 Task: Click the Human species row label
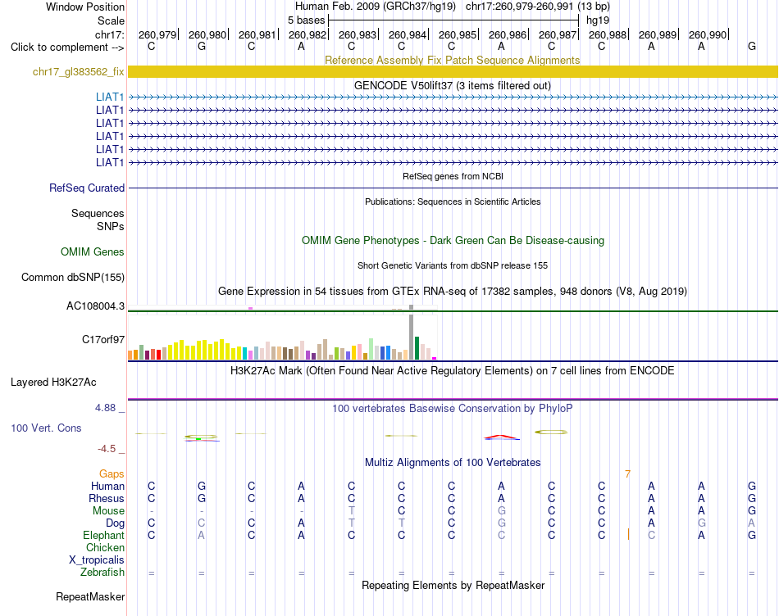(x=107, y=487)
